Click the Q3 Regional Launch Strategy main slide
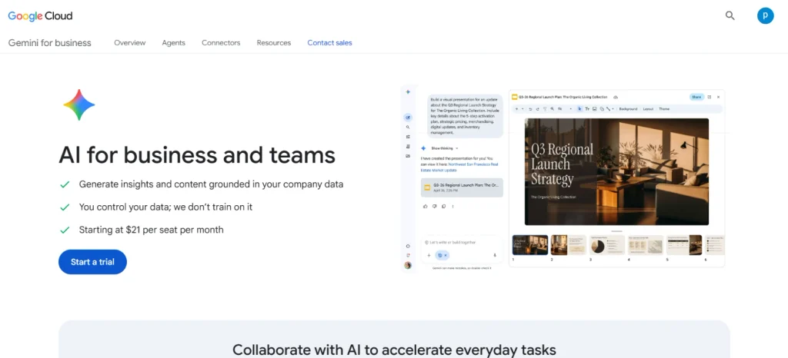 pos(616,171)
